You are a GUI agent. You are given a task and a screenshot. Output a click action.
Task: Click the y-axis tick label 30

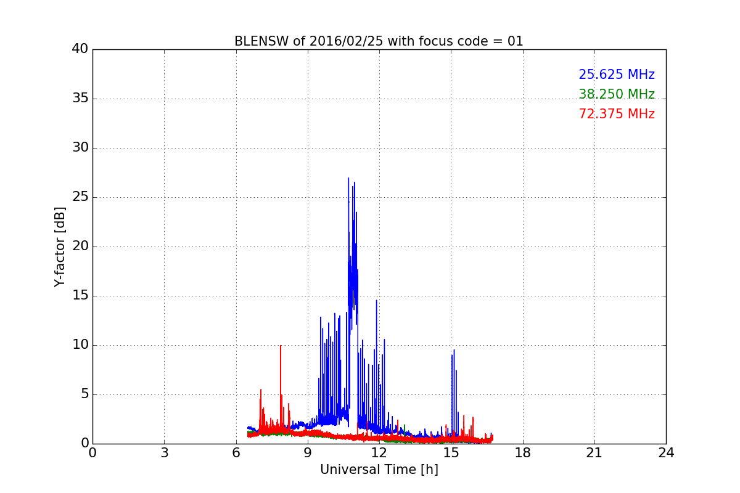(80, 148)
